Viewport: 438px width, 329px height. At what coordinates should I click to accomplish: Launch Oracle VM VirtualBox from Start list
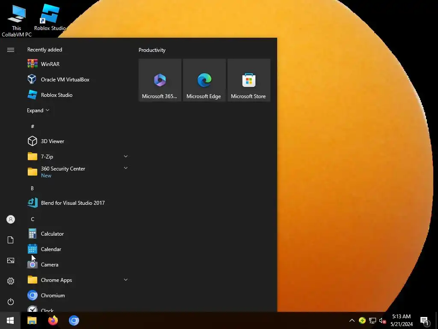[x=78, y=79]
